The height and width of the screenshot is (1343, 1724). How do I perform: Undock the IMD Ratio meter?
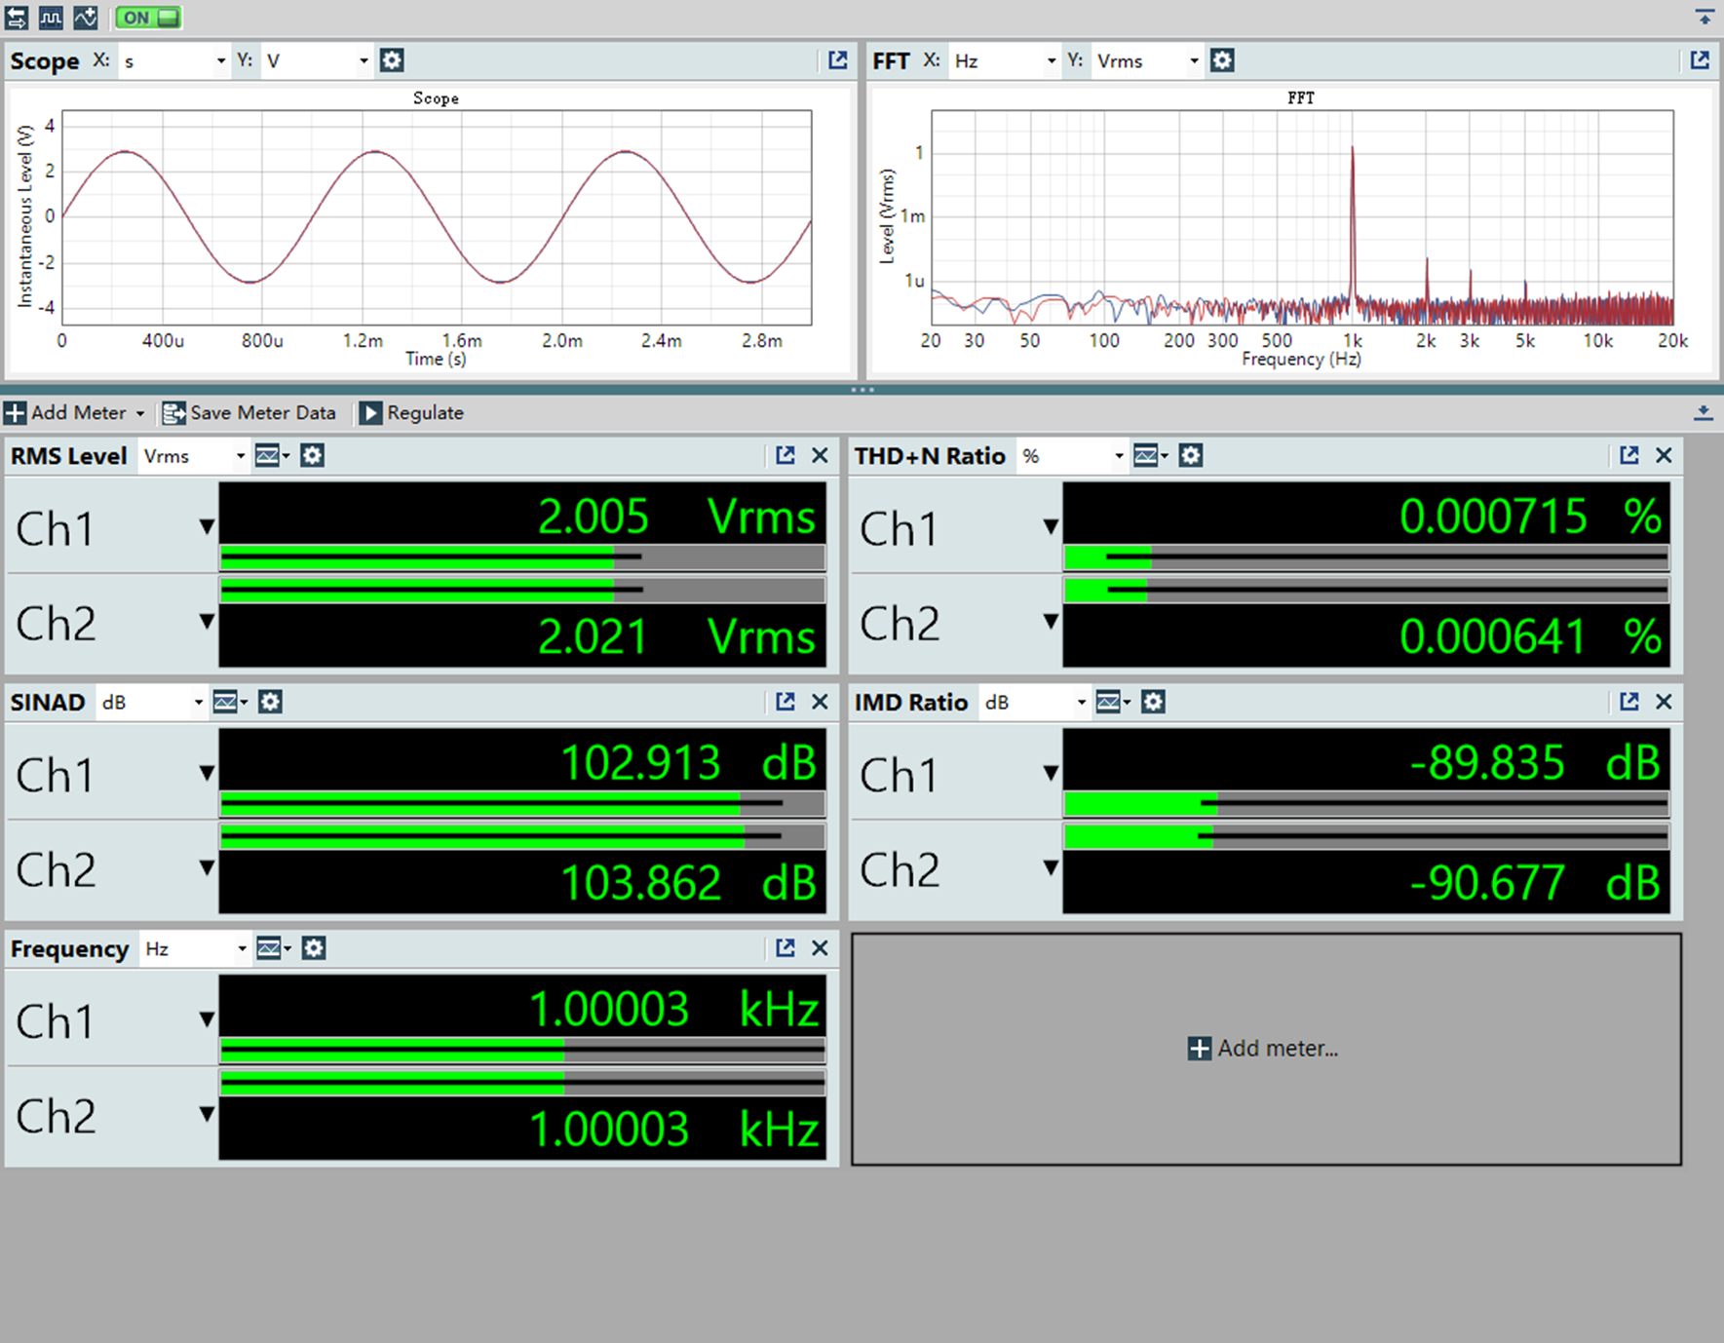[x=1628, y=702]
